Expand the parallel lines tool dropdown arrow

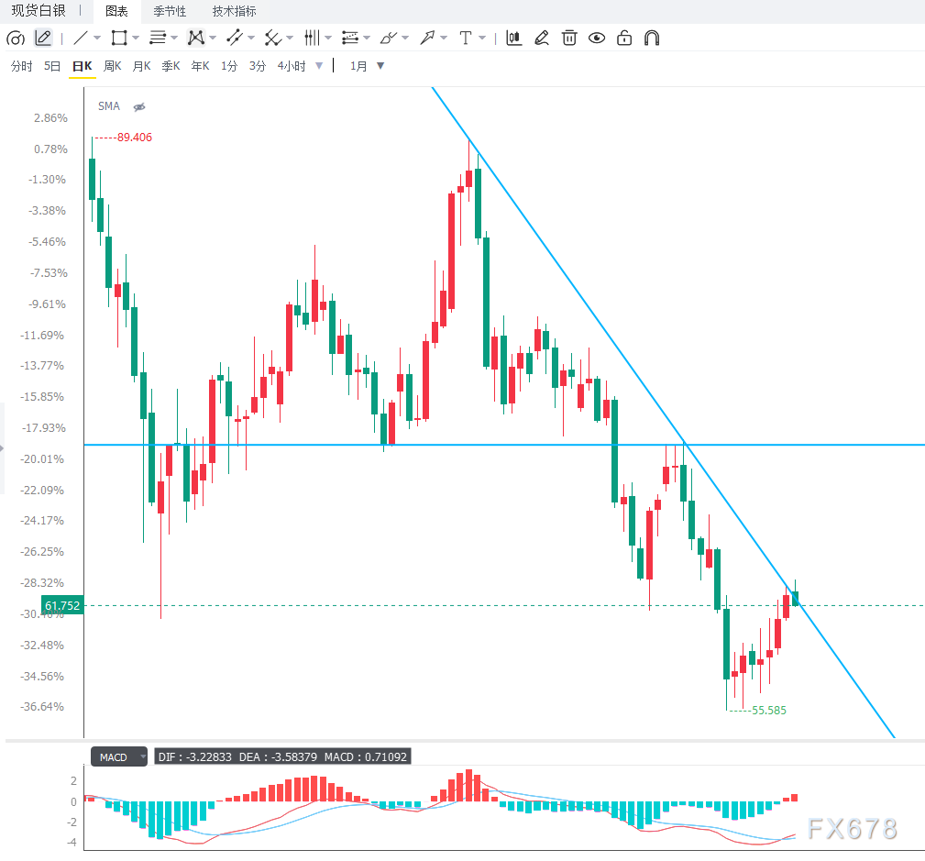click(174, 38)
